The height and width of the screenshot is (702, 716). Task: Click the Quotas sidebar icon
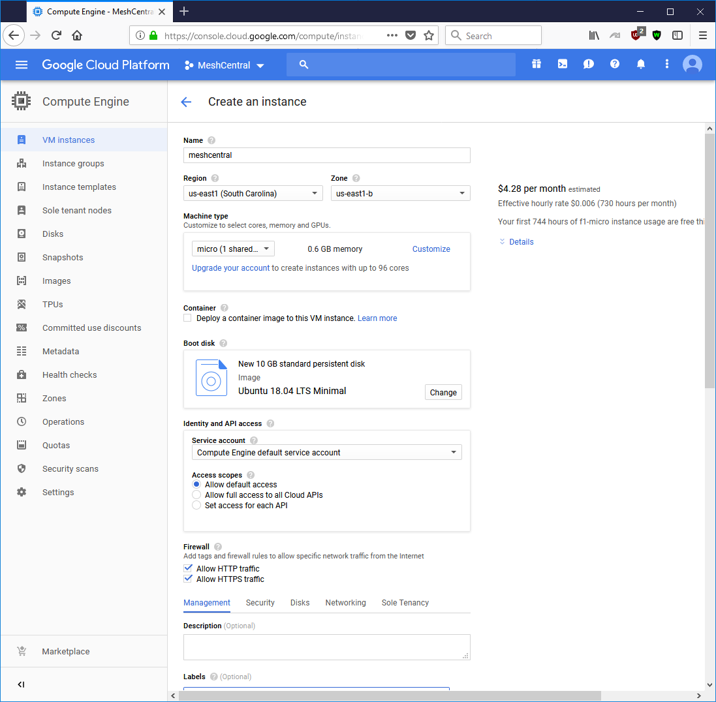22,445
